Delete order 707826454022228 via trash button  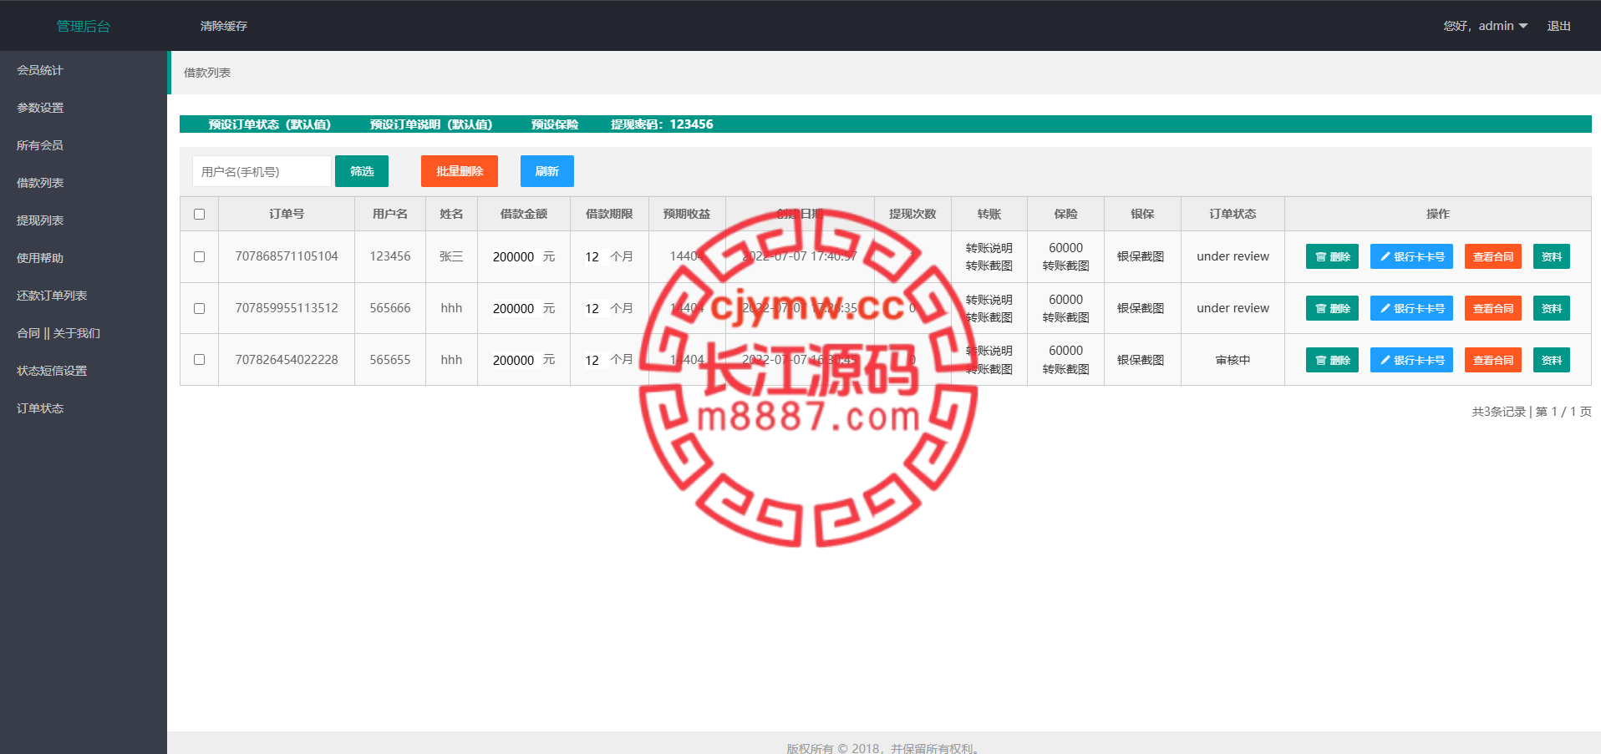click(x=1332, y=360)
